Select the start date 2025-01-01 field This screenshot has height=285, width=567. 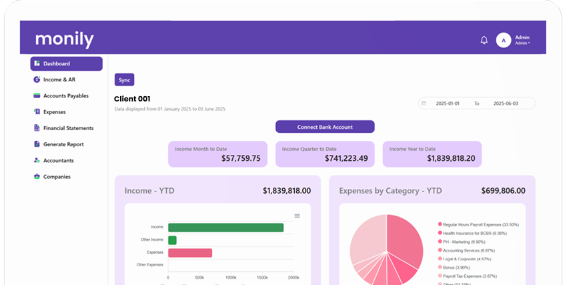(x=449, y=103)
